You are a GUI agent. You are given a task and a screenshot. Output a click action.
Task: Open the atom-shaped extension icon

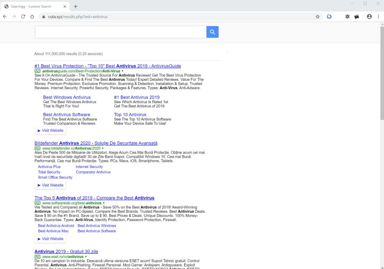[347, 16]
